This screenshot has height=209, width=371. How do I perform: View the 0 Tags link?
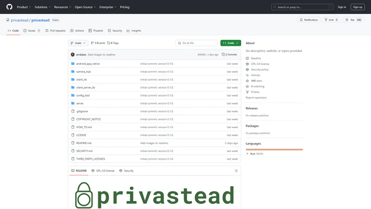[x=113, y=43]
